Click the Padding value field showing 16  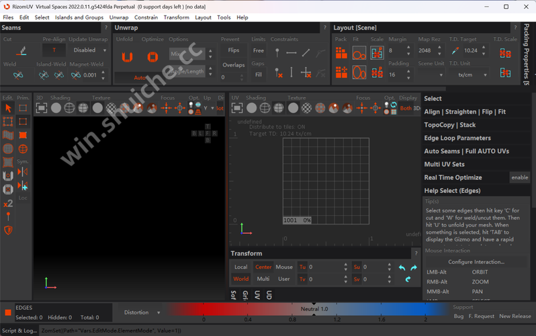[396, 75]
